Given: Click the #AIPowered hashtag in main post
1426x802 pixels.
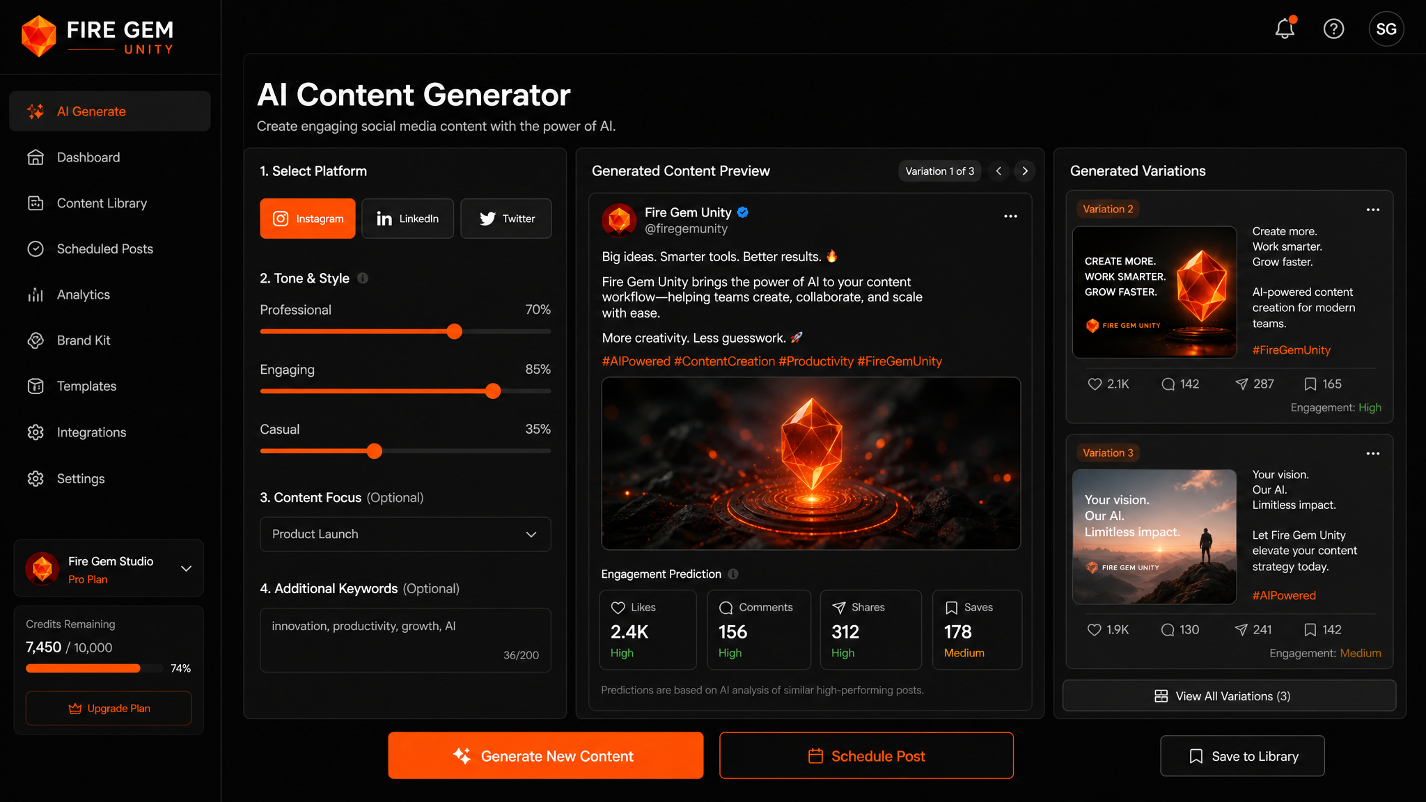Looking at the screenshot, I should [636, 361].
